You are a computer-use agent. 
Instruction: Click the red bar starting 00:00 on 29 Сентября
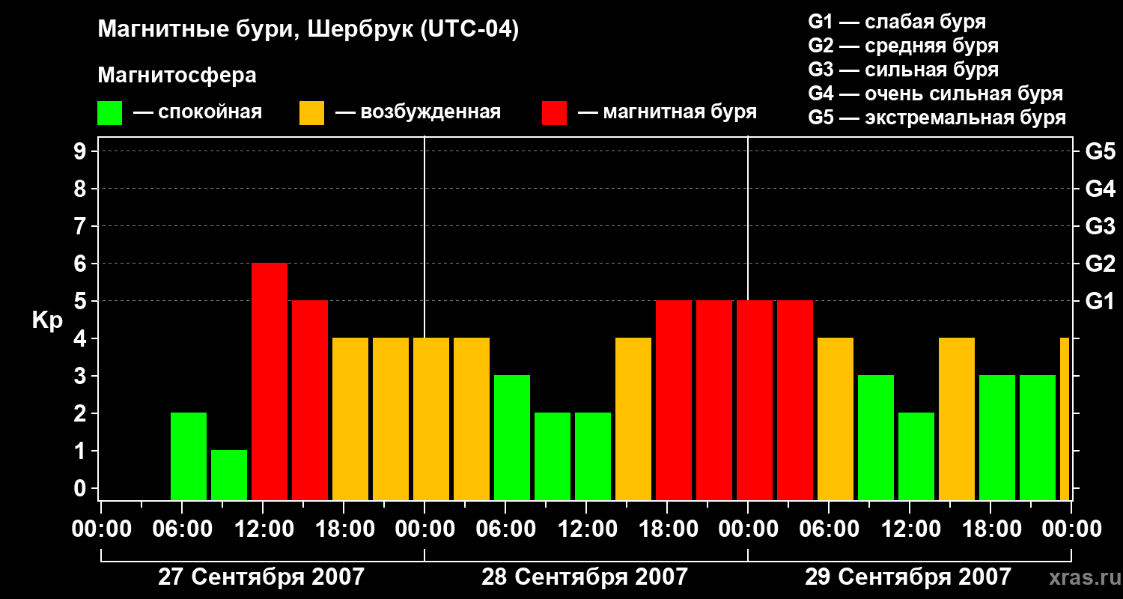pyautogui.click(x=755, y=400)
